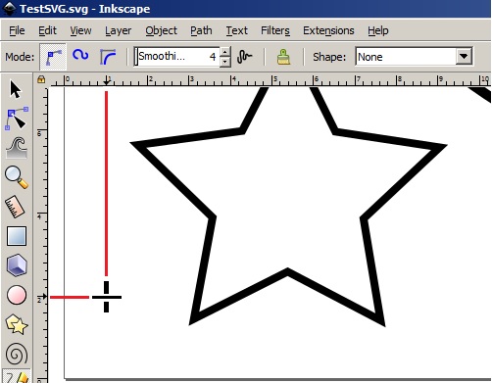This screenshot has width=492, height=383.
Task: Decrease Smoothing value with down arrow
Action: tap(225, 62)
